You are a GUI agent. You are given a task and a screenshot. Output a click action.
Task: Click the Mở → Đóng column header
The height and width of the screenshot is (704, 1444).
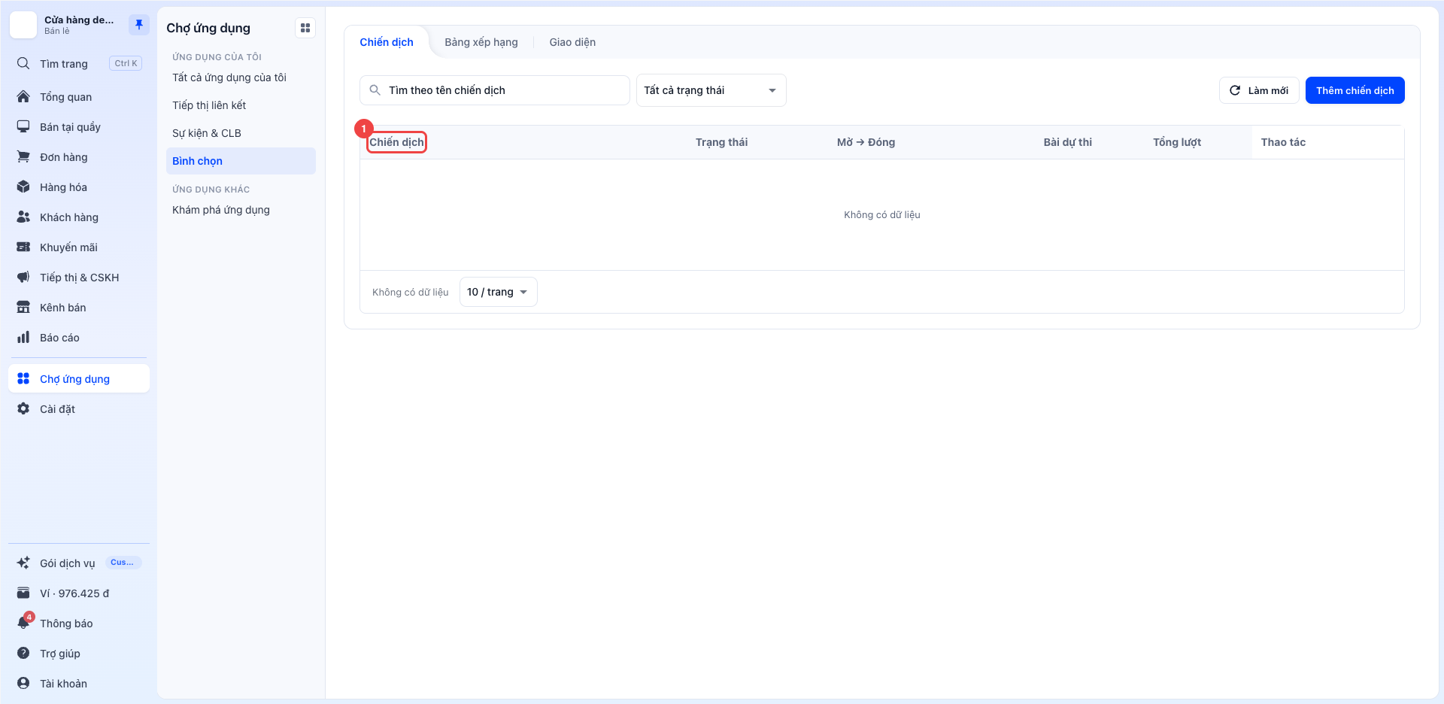coord(866,142)
